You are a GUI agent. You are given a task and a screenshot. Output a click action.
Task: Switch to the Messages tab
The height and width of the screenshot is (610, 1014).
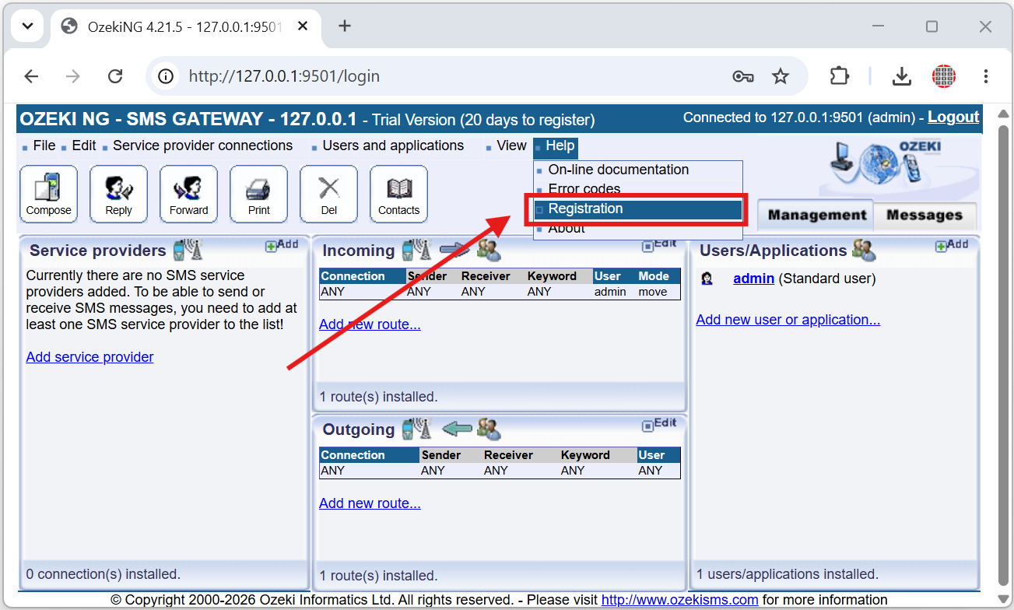(x=925, y=216)
